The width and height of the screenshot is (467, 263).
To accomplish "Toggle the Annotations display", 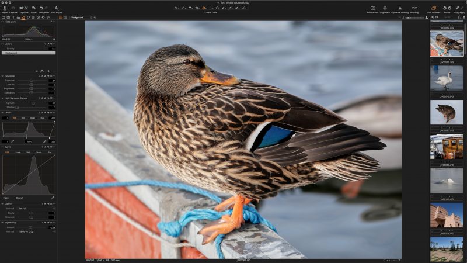I will (372, 8).
